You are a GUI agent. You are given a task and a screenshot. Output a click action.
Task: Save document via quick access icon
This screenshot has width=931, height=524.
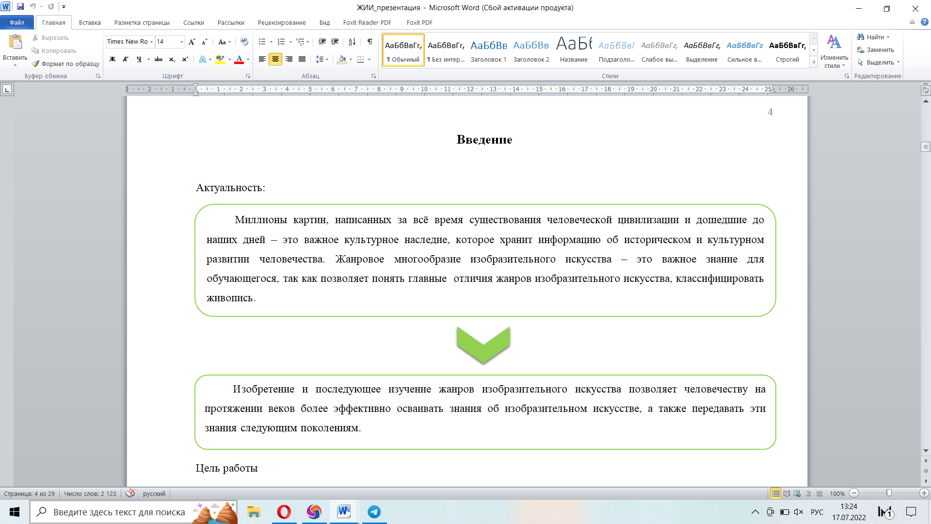tap(20, 7)
